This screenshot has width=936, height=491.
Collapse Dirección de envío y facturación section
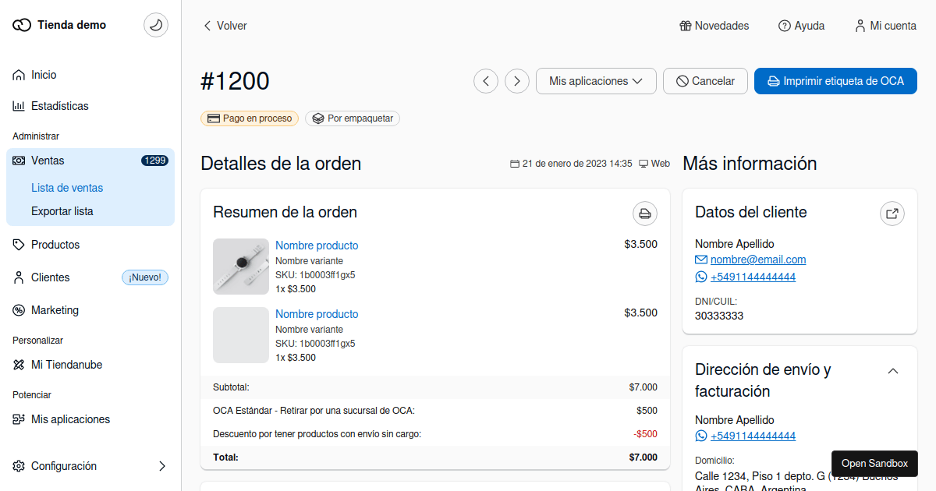pos(893,371)
